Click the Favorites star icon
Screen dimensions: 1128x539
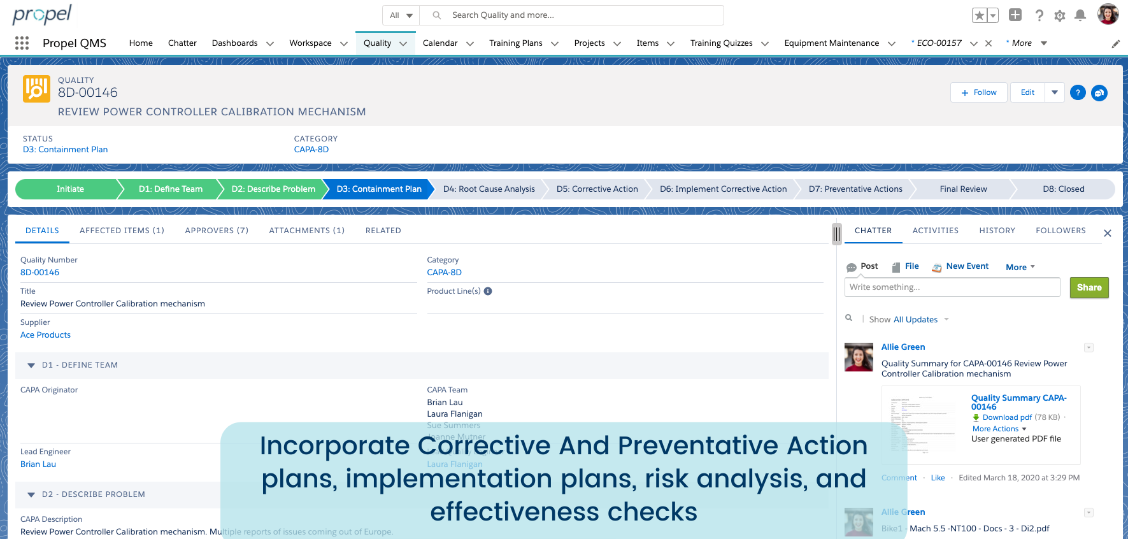pyautogui.click(x=980, y=15)
